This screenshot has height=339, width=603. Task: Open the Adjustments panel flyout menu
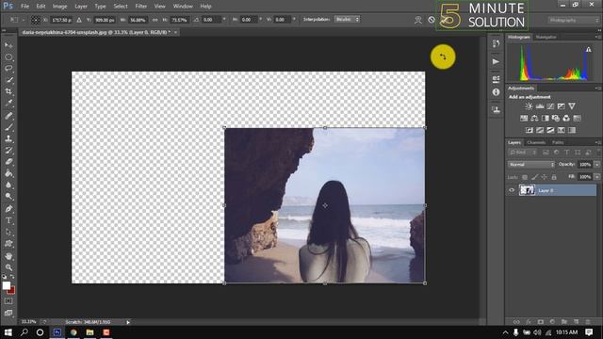(597, 89)
